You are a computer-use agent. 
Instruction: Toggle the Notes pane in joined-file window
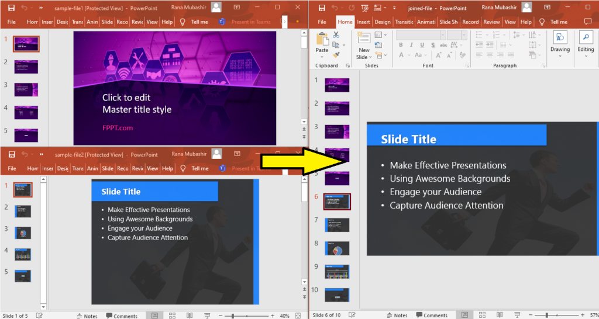click(397, 315)
